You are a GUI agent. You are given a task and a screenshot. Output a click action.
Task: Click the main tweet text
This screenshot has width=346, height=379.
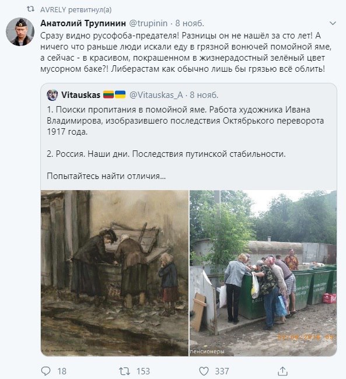(x=186, y=52)
